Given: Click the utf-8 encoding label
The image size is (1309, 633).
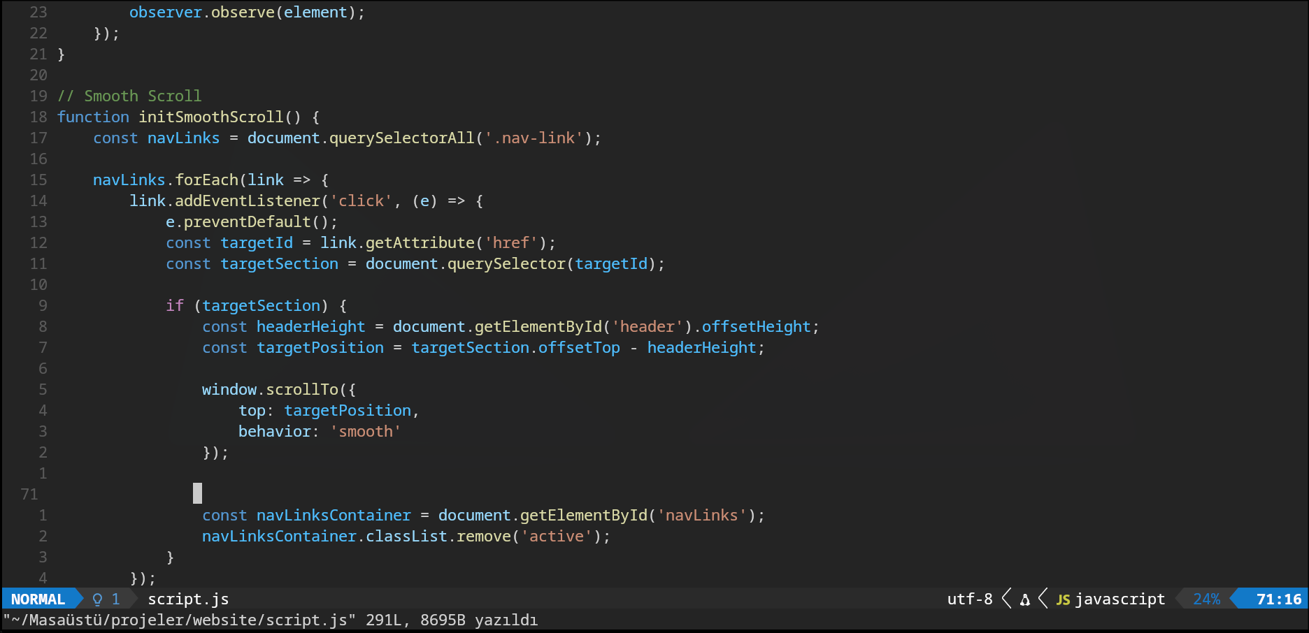Looking at the screenshot, I should point(969,599).
